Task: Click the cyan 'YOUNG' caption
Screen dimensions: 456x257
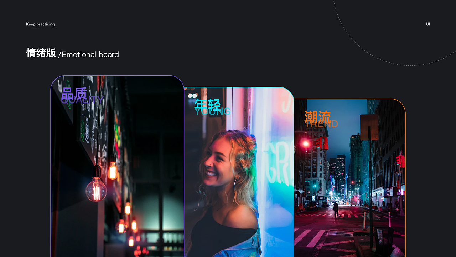Action: point(213,112)
